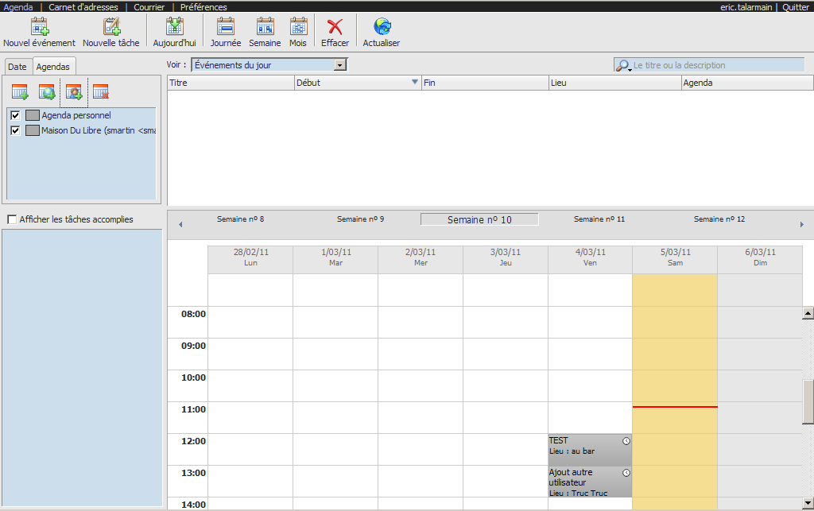This screenshot has height=511, width=814.
Task: Uncheck the Maison Du Libre calendar checkbox
Action: (x=15, y=130)
